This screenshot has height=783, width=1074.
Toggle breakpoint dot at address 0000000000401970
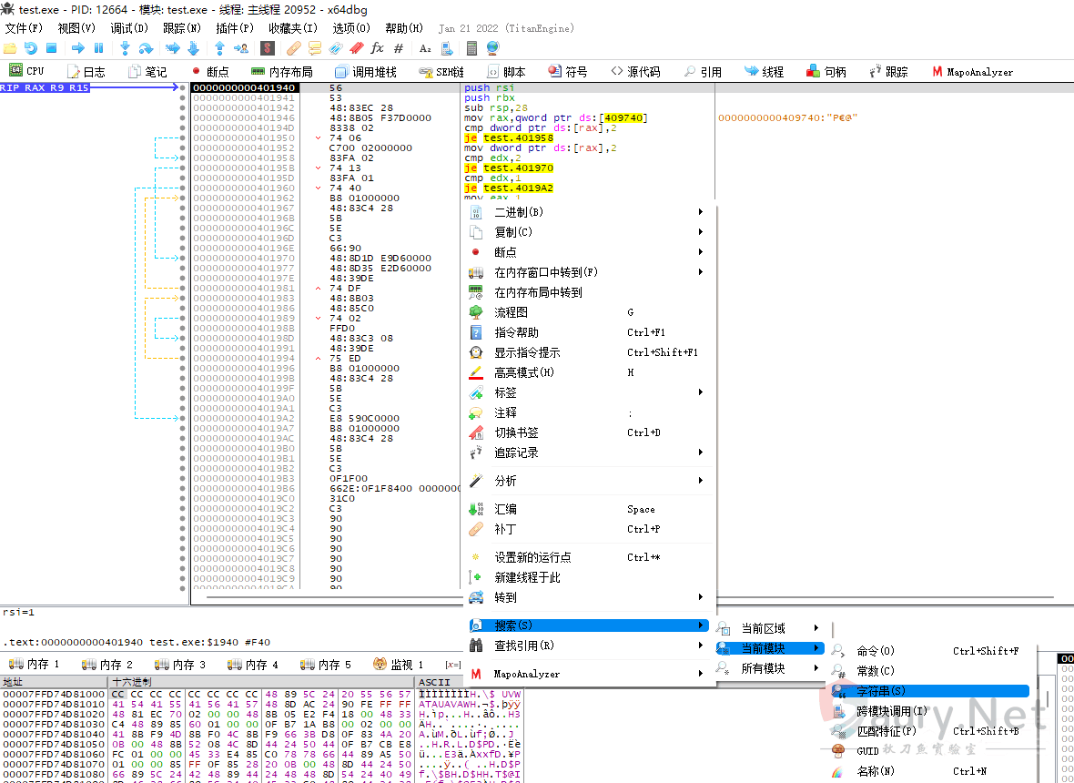coord(183,259)
